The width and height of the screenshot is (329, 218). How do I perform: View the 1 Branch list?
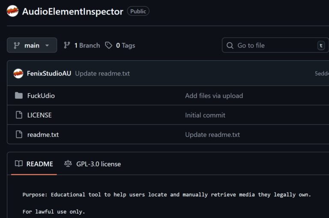pos(87,45)
